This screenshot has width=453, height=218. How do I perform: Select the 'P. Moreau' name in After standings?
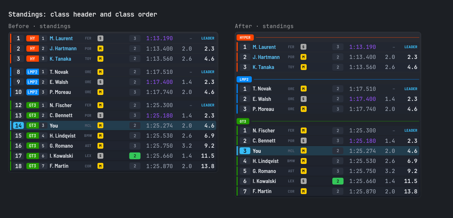coord(263,109)
